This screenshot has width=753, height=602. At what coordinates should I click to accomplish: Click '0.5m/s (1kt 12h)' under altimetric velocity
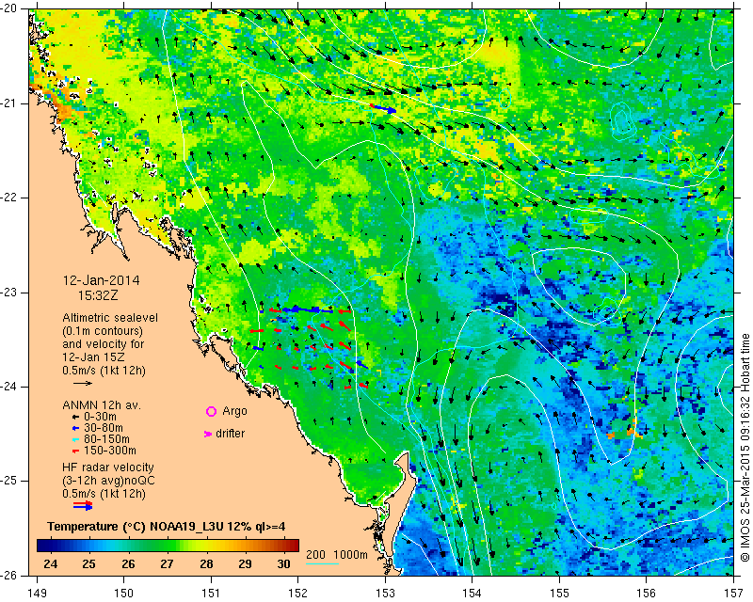[104, 371]
